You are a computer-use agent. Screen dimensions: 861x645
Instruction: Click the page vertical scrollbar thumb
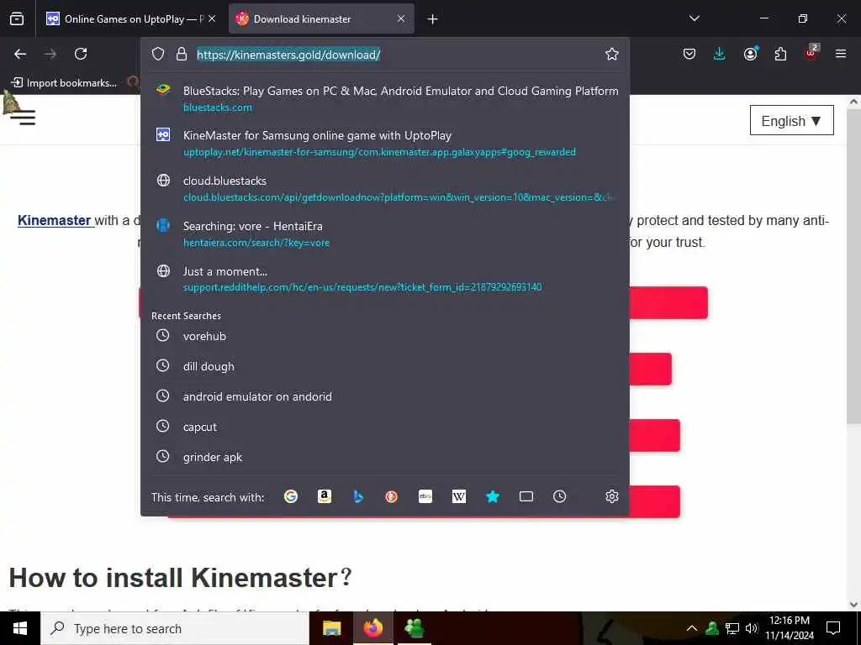tap(854, 266)
